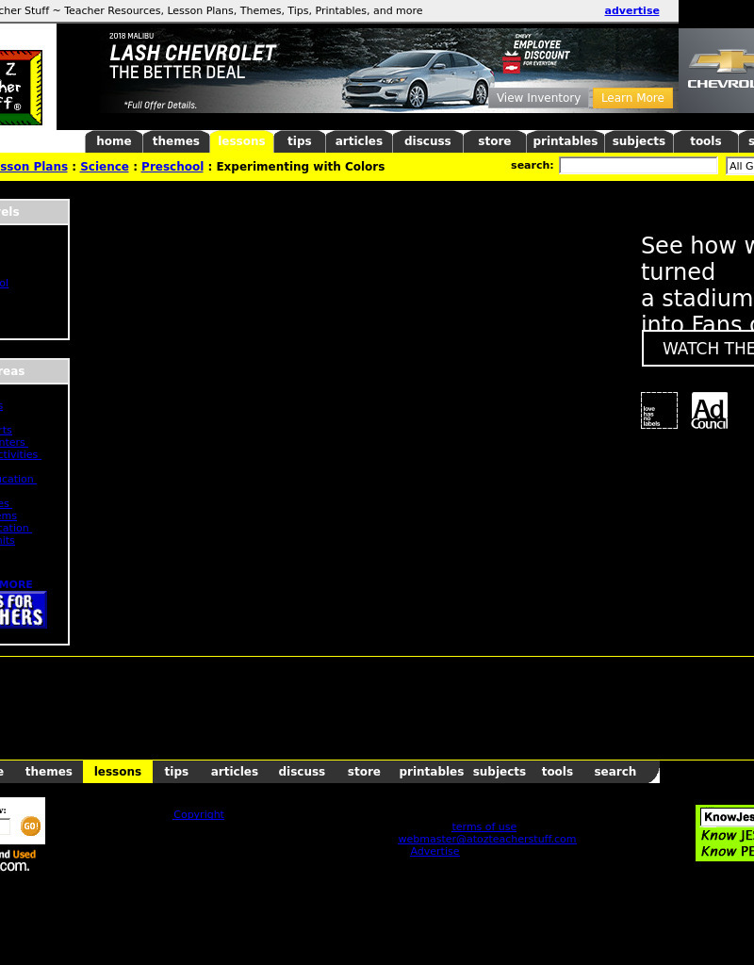
Task: Click the advertise link at top right
Action: 631,11
